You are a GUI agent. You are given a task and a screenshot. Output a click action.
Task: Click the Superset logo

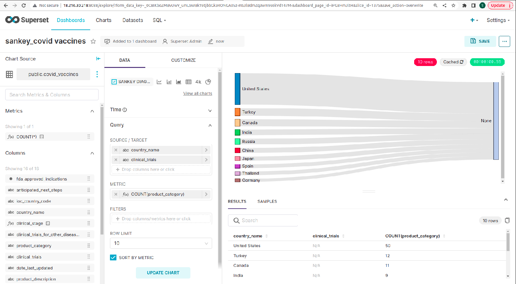(27, 20)
